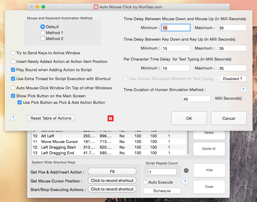Click the Close button in main window
This screenshot has height=202, width=257.
(x=209, y=187)
